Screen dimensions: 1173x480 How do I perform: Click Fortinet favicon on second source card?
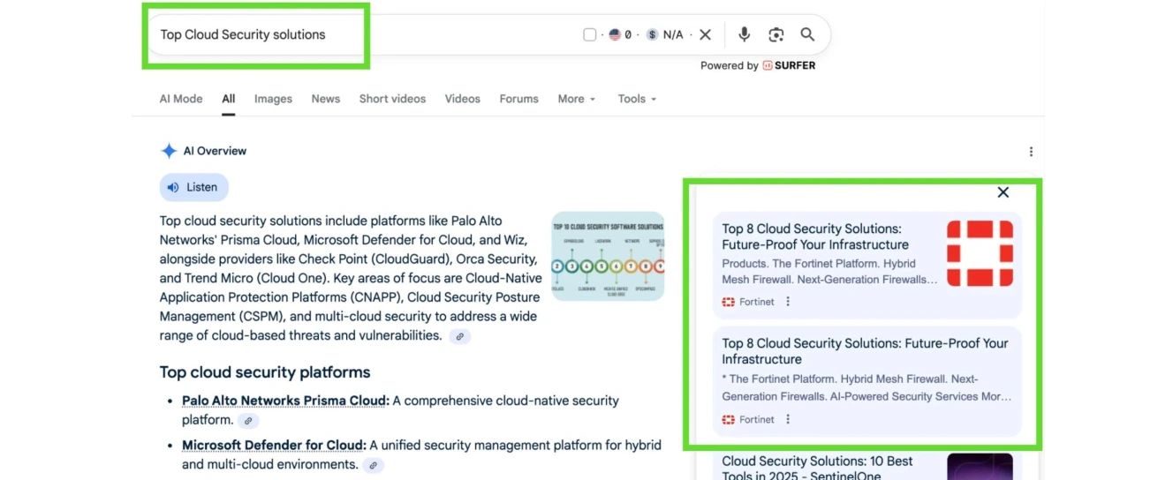tap(729, 420)
